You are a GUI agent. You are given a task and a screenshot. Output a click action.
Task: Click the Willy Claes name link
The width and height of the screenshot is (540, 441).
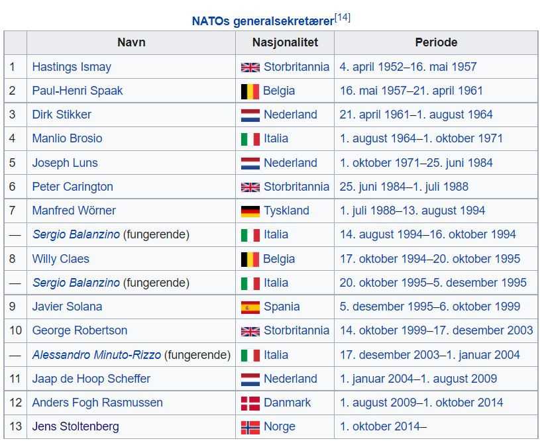click(60, 259)
